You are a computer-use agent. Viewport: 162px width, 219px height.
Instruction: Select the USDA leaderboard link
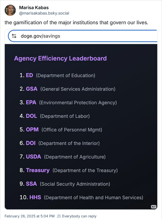(33, 157)
